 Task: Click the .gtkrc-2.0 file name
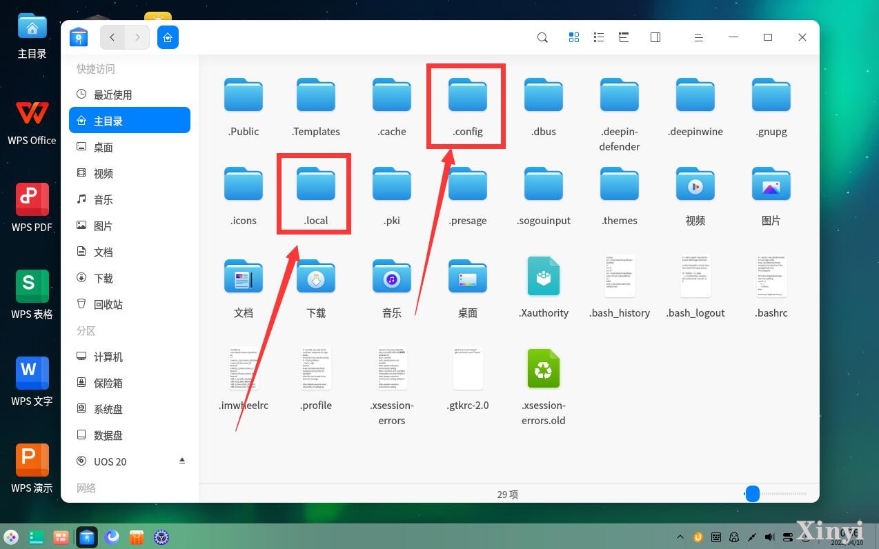(x=468, y=406)
